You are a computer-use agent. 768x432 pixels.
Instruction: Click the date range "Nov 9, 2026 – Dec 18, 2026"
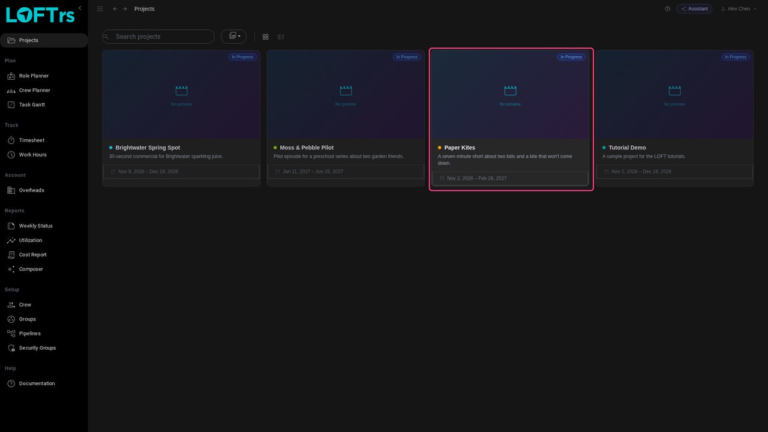click(x=148, y=172)
